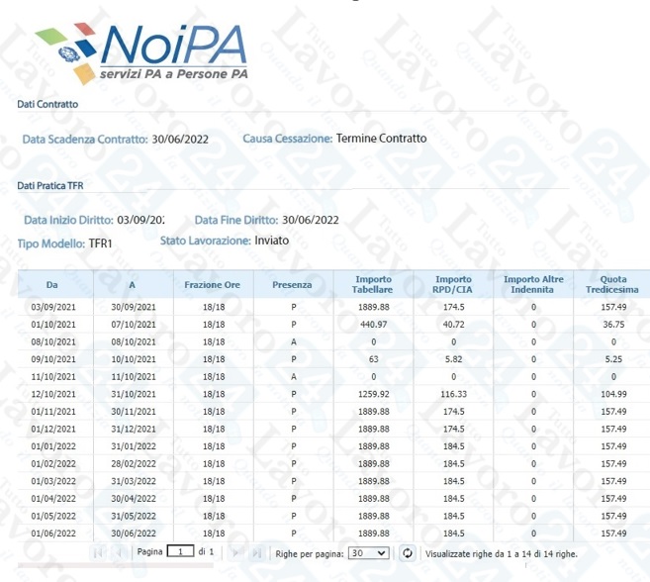Click the TFR1 model type value

coord(101,243)
